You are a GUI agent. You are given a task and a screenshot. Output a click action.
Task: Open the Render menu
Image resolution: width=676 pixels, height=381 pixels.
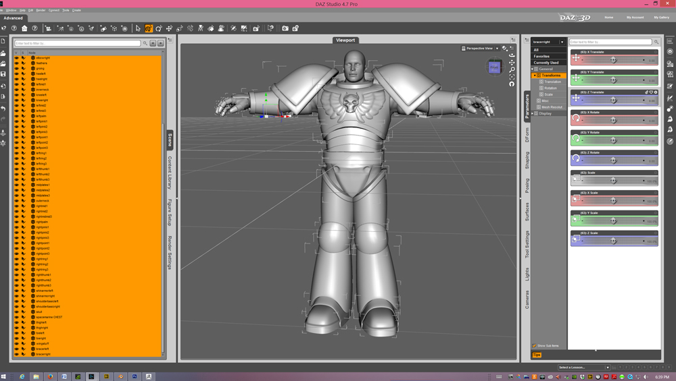[41, 10]
